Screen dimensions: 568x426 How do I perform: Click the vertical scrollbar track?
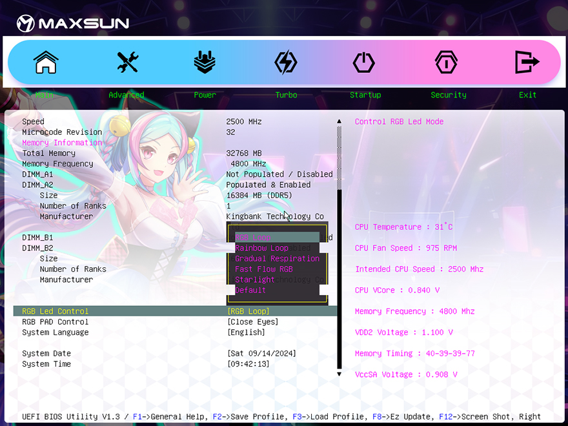coord(339,247)
